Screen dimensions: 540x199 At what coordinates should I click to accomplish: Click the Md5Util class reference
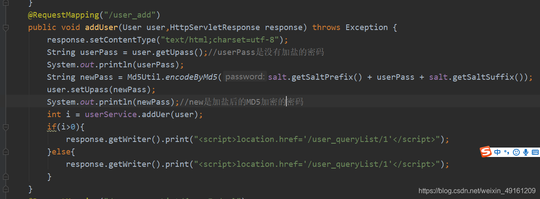click(x=144, y=77)
